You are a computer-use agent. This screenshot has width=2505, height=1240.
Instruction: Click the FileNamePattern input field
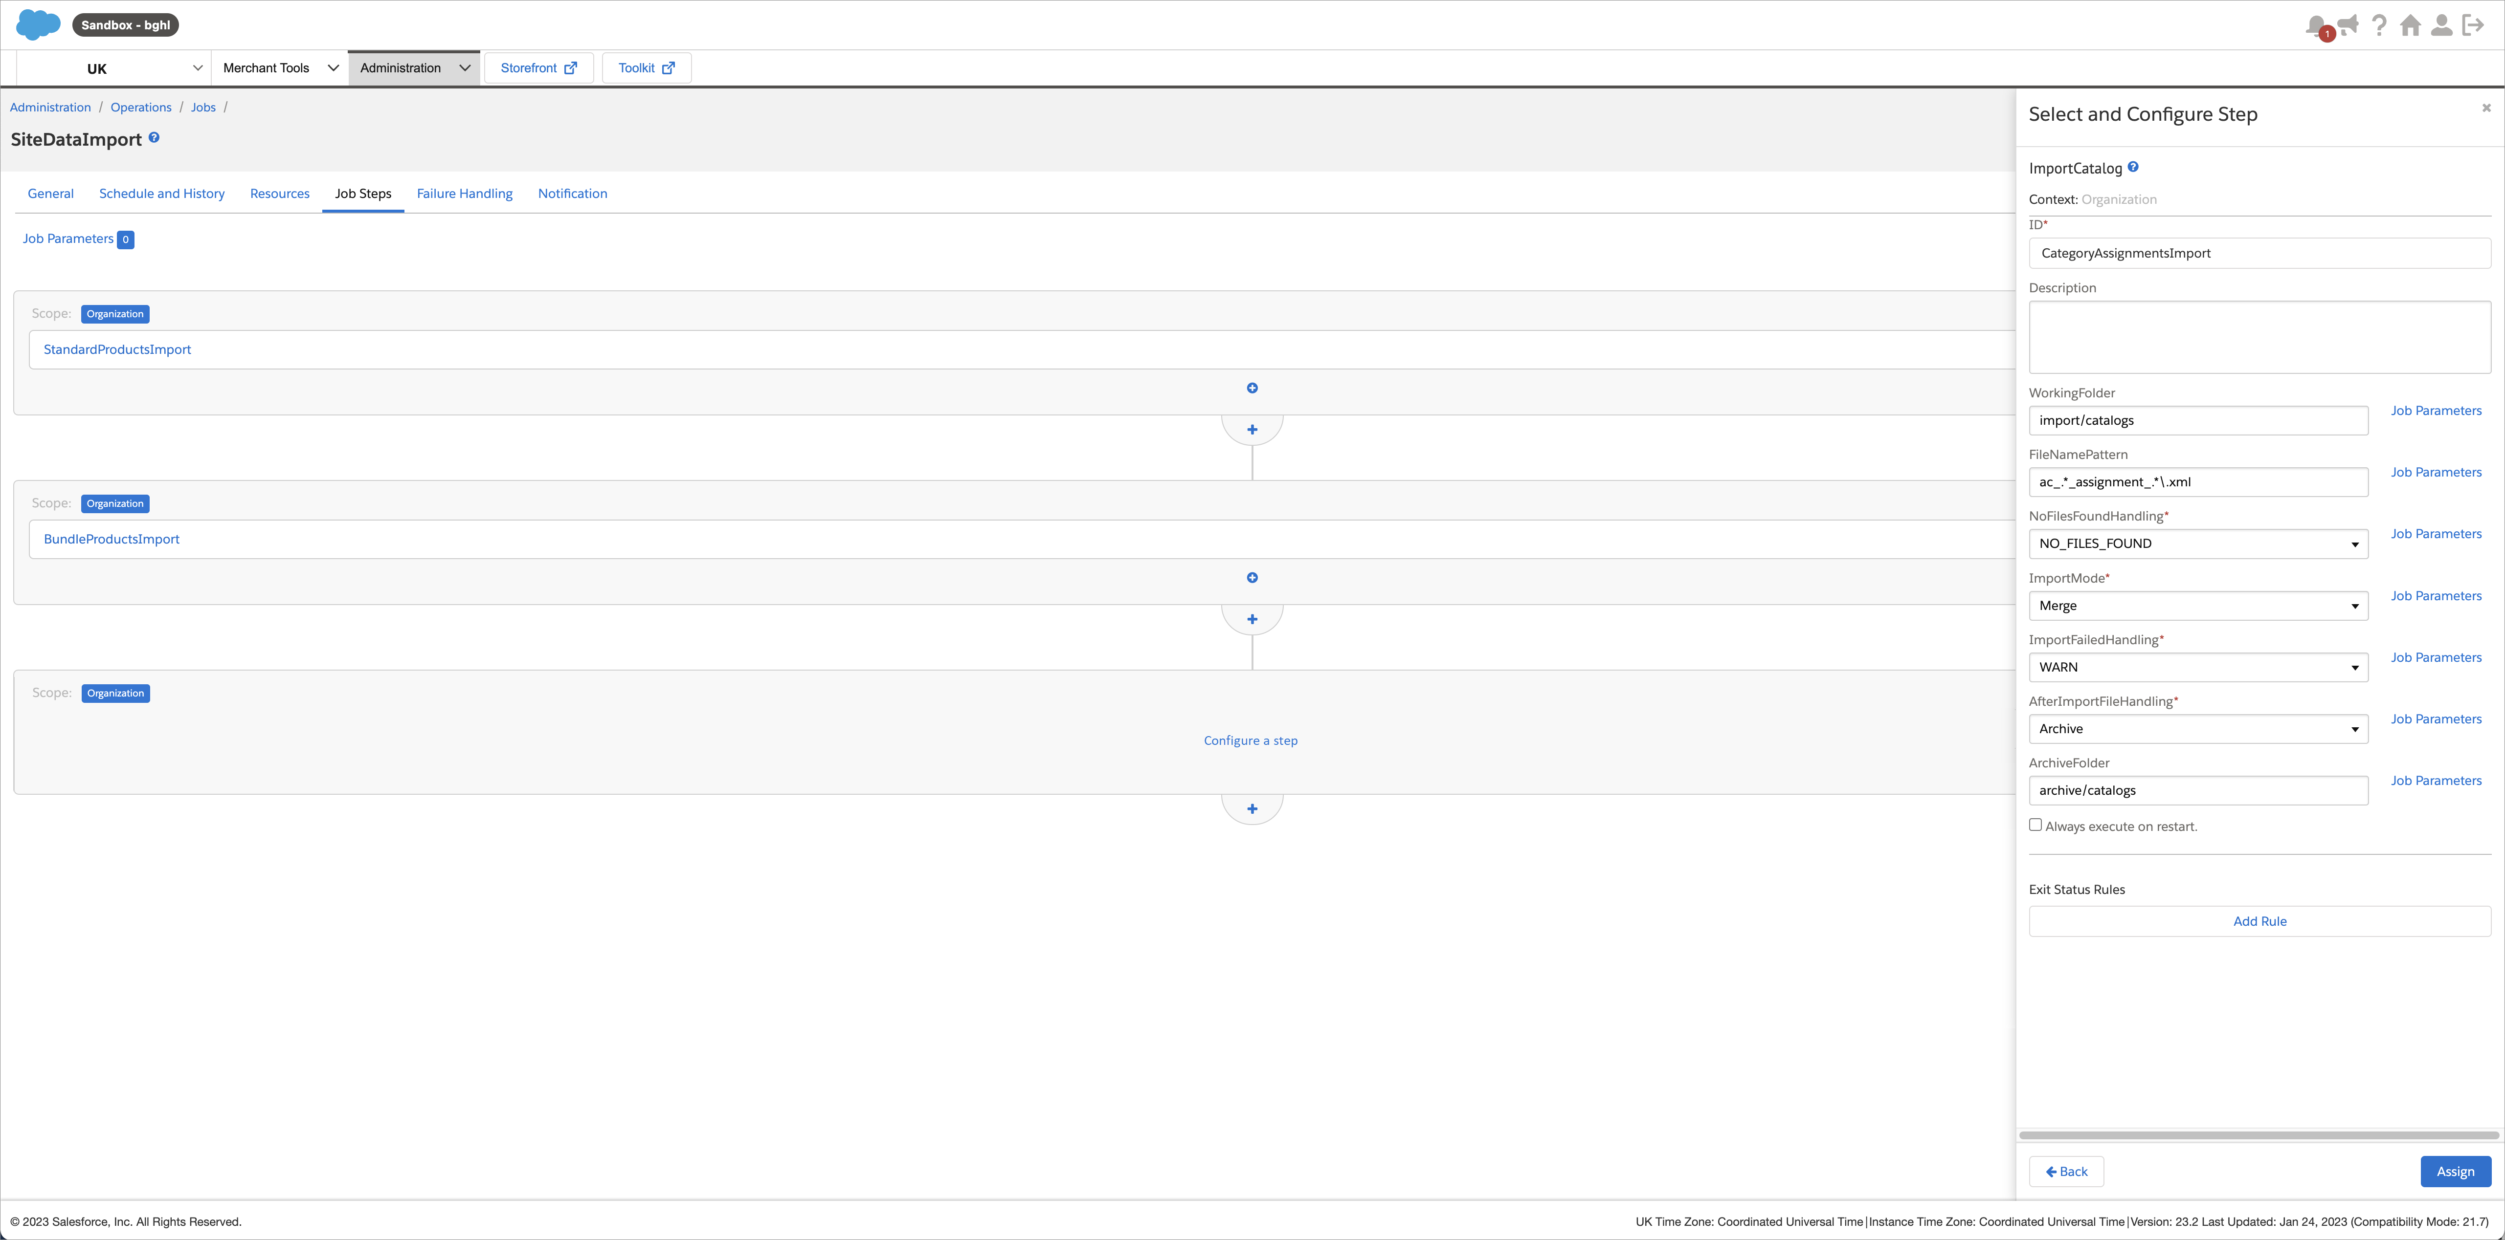2198,482
